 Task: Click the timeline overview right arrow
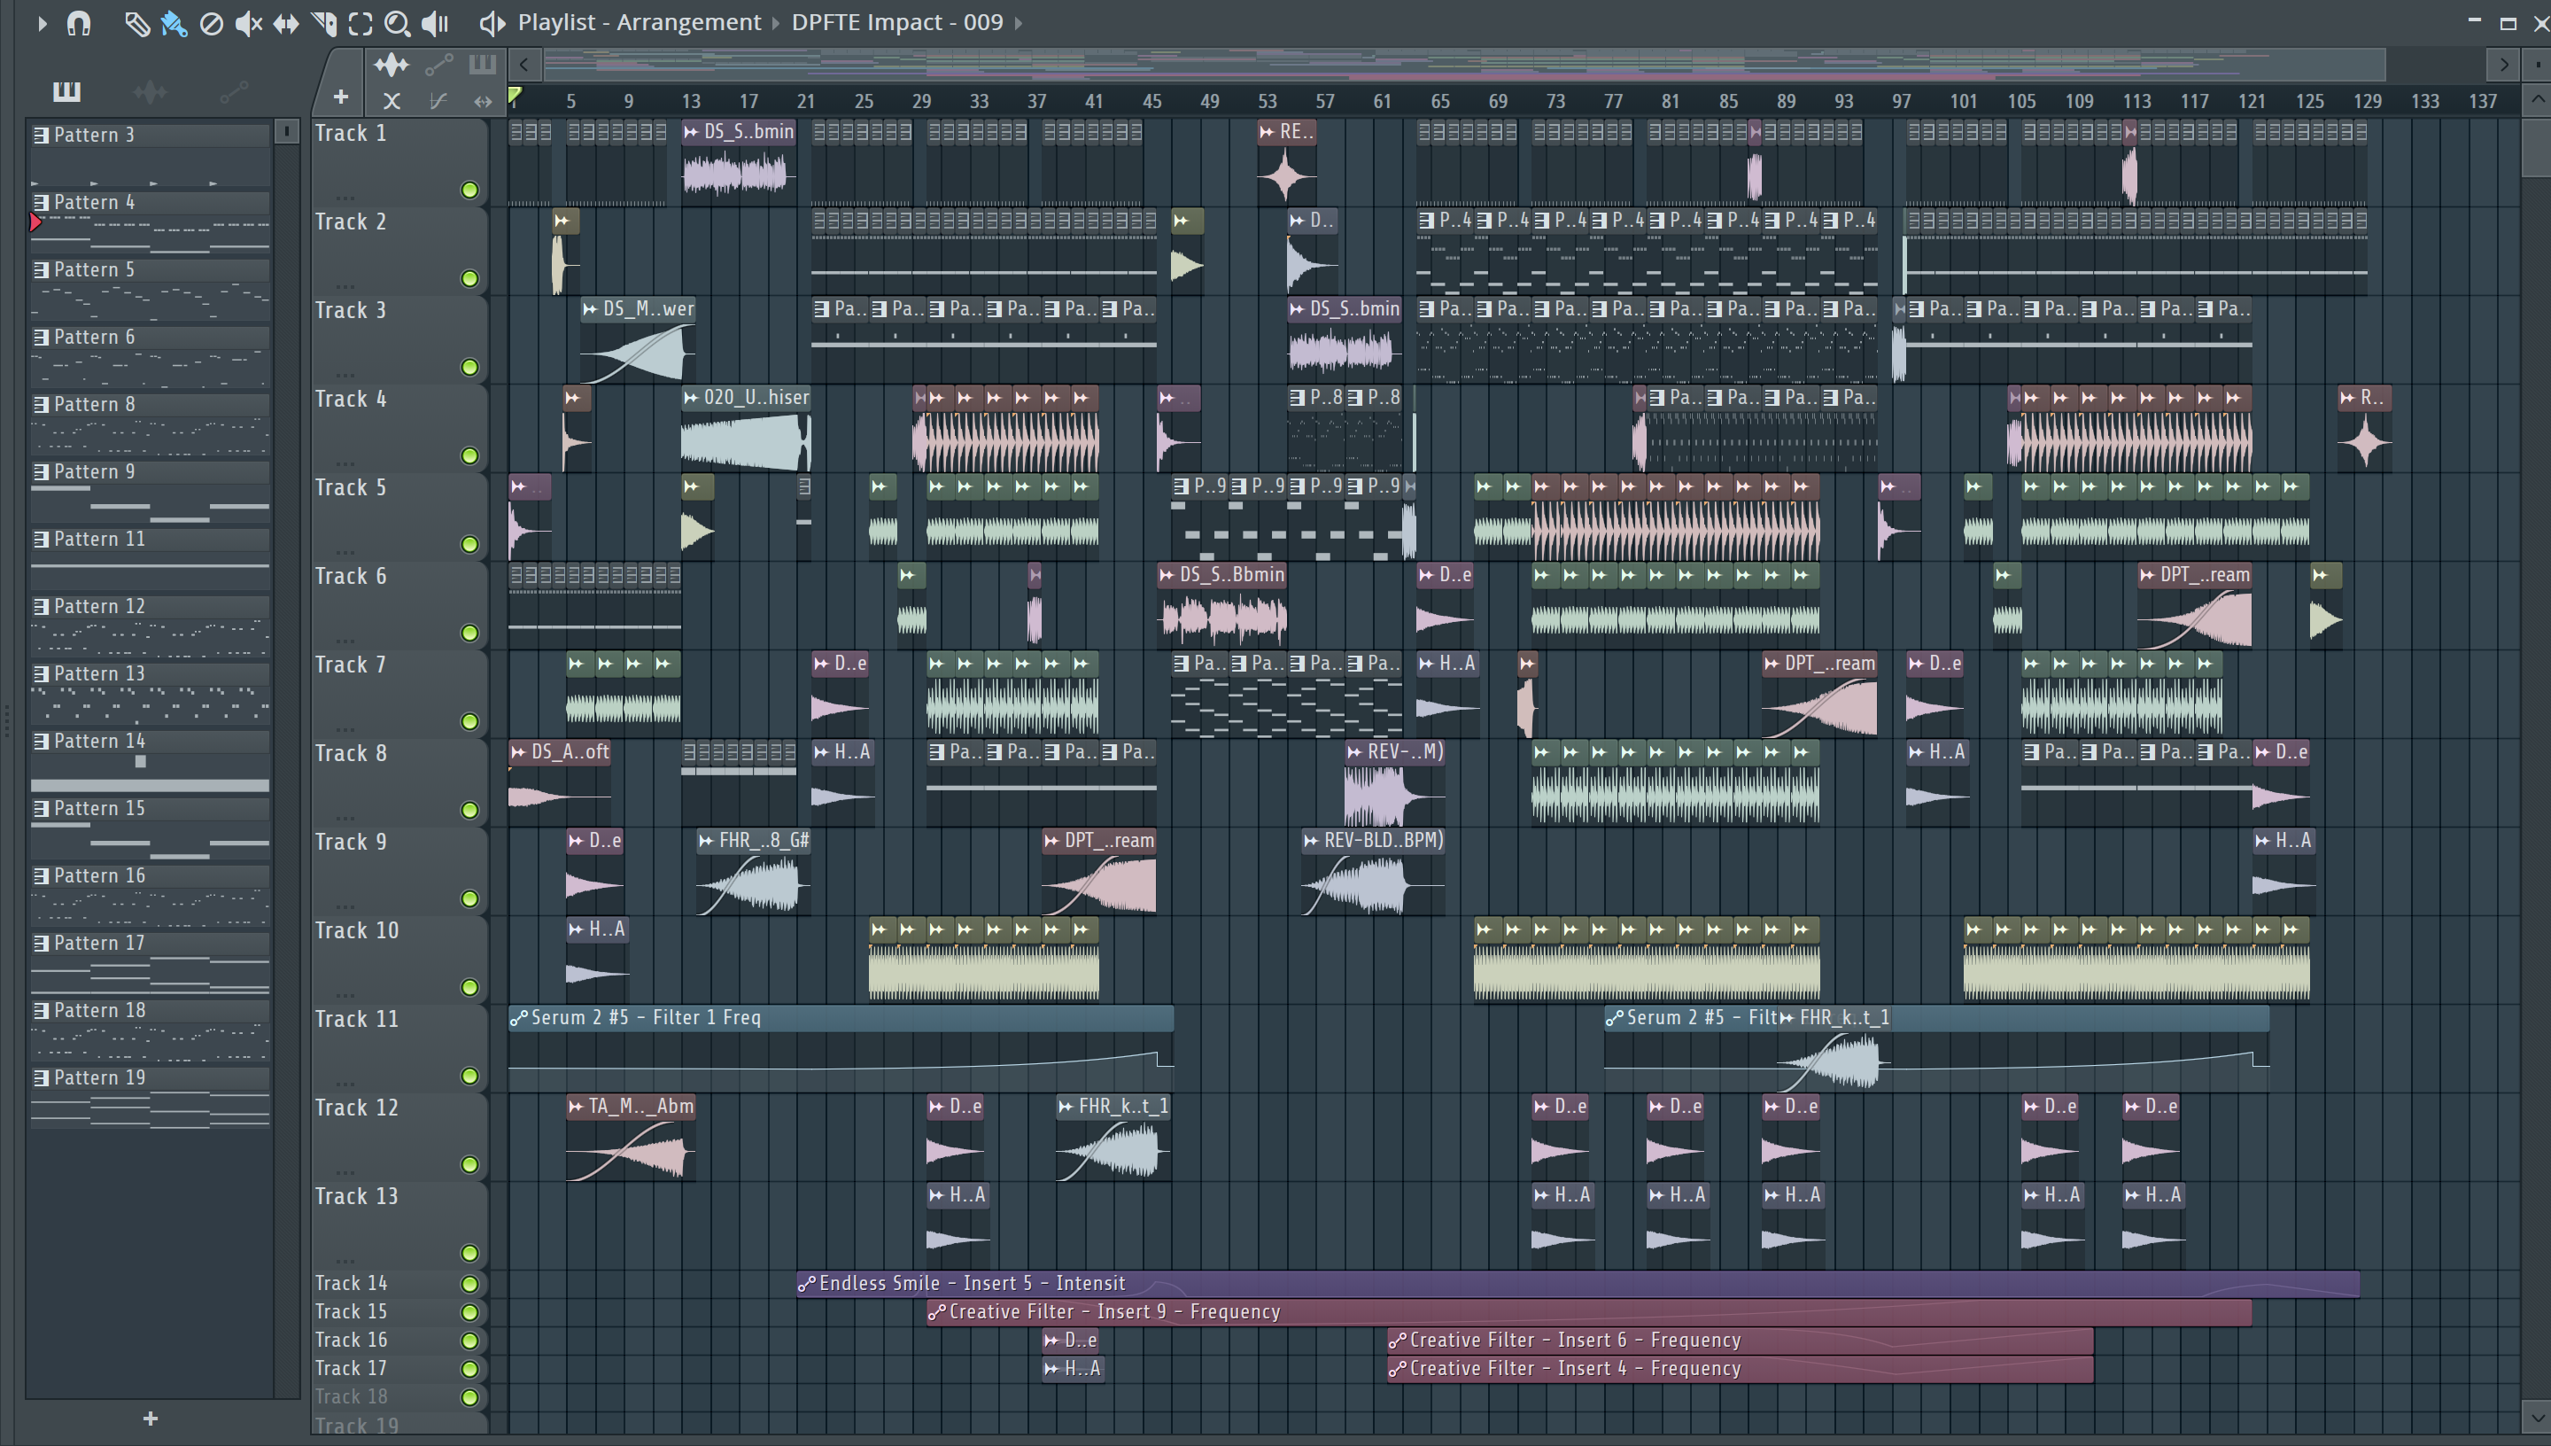(x=2504, y=66)
